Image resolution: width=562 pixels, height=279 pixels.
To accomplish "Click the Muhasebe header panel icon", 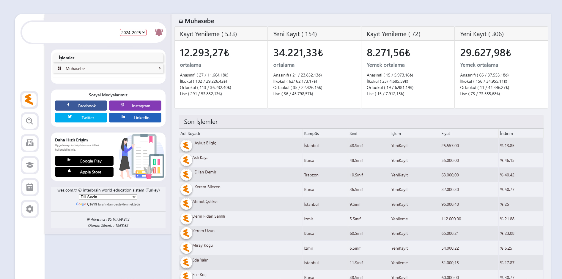I will [181, 21].
